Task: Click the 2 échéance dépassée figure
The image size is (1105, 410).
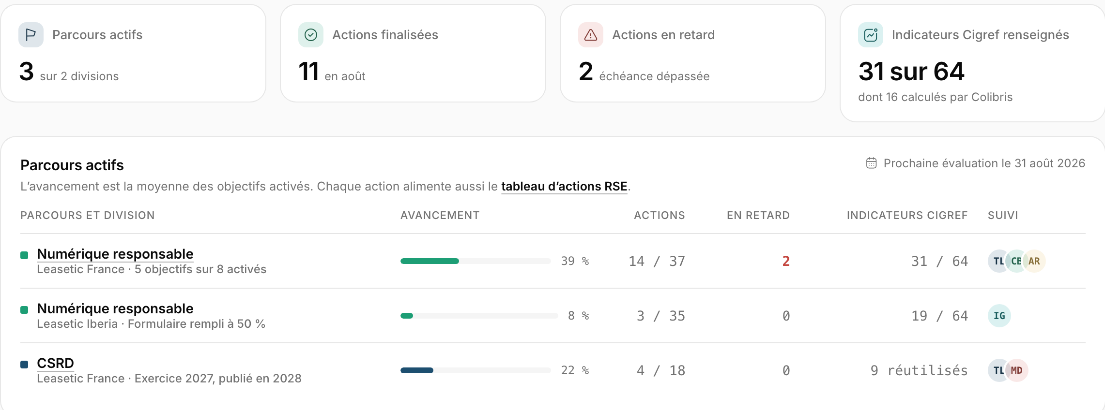Action: (644, 72)
